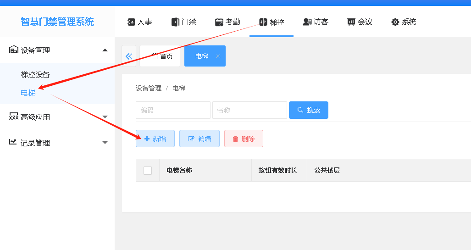Click 电梯 in the breadcrumb
The image size is (471, 250).
point(179,88)
